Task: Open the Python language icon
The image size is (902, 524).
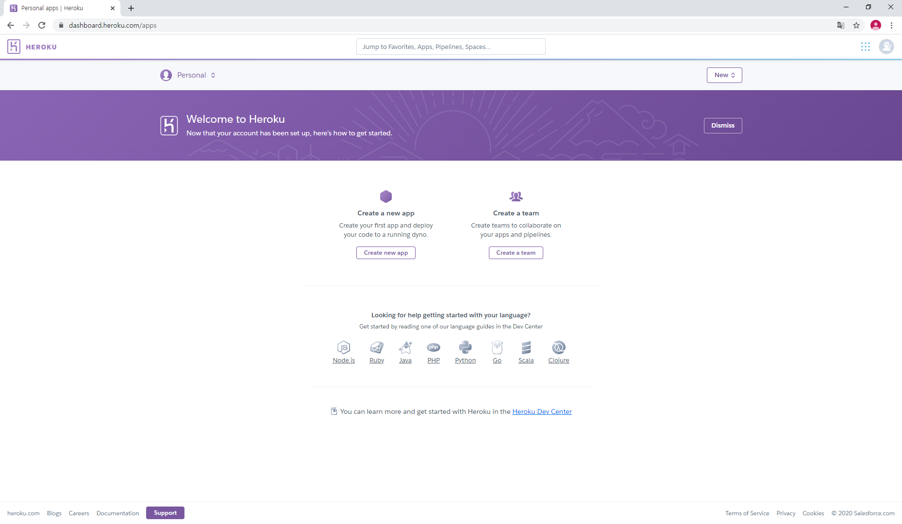Action: point(465,347)
